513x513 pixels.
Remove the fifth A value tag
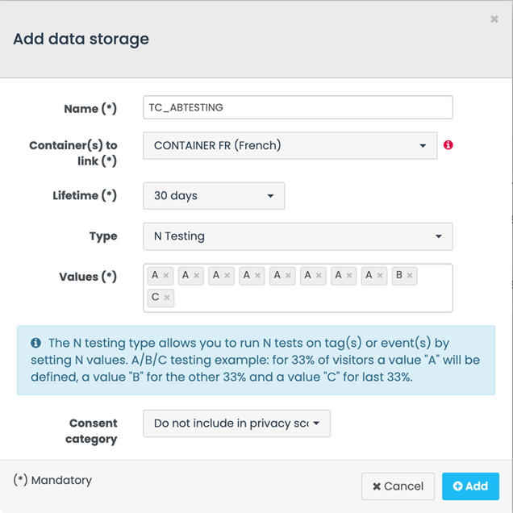click(x=289, y=276)
